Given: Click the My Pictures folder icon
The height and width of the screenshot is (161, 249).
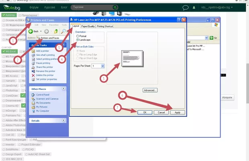Looking at the screenshot, I should coord(33,107).
